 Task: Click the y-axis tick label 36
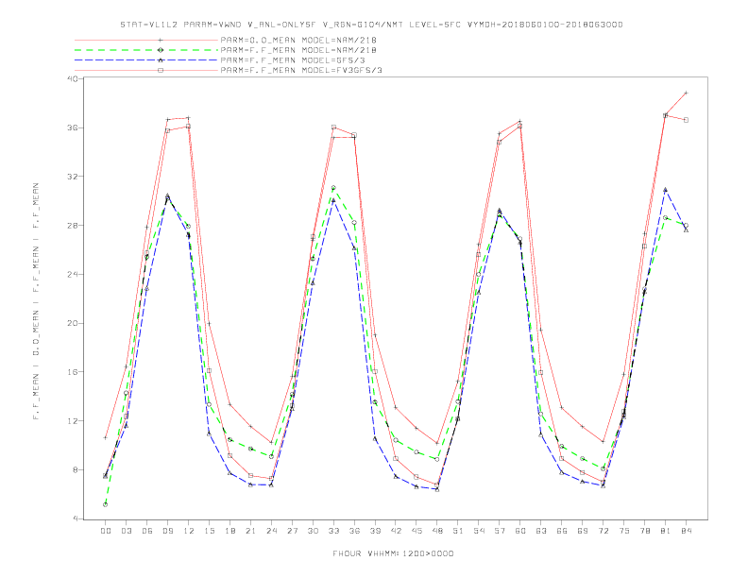[x=73, y=127]
